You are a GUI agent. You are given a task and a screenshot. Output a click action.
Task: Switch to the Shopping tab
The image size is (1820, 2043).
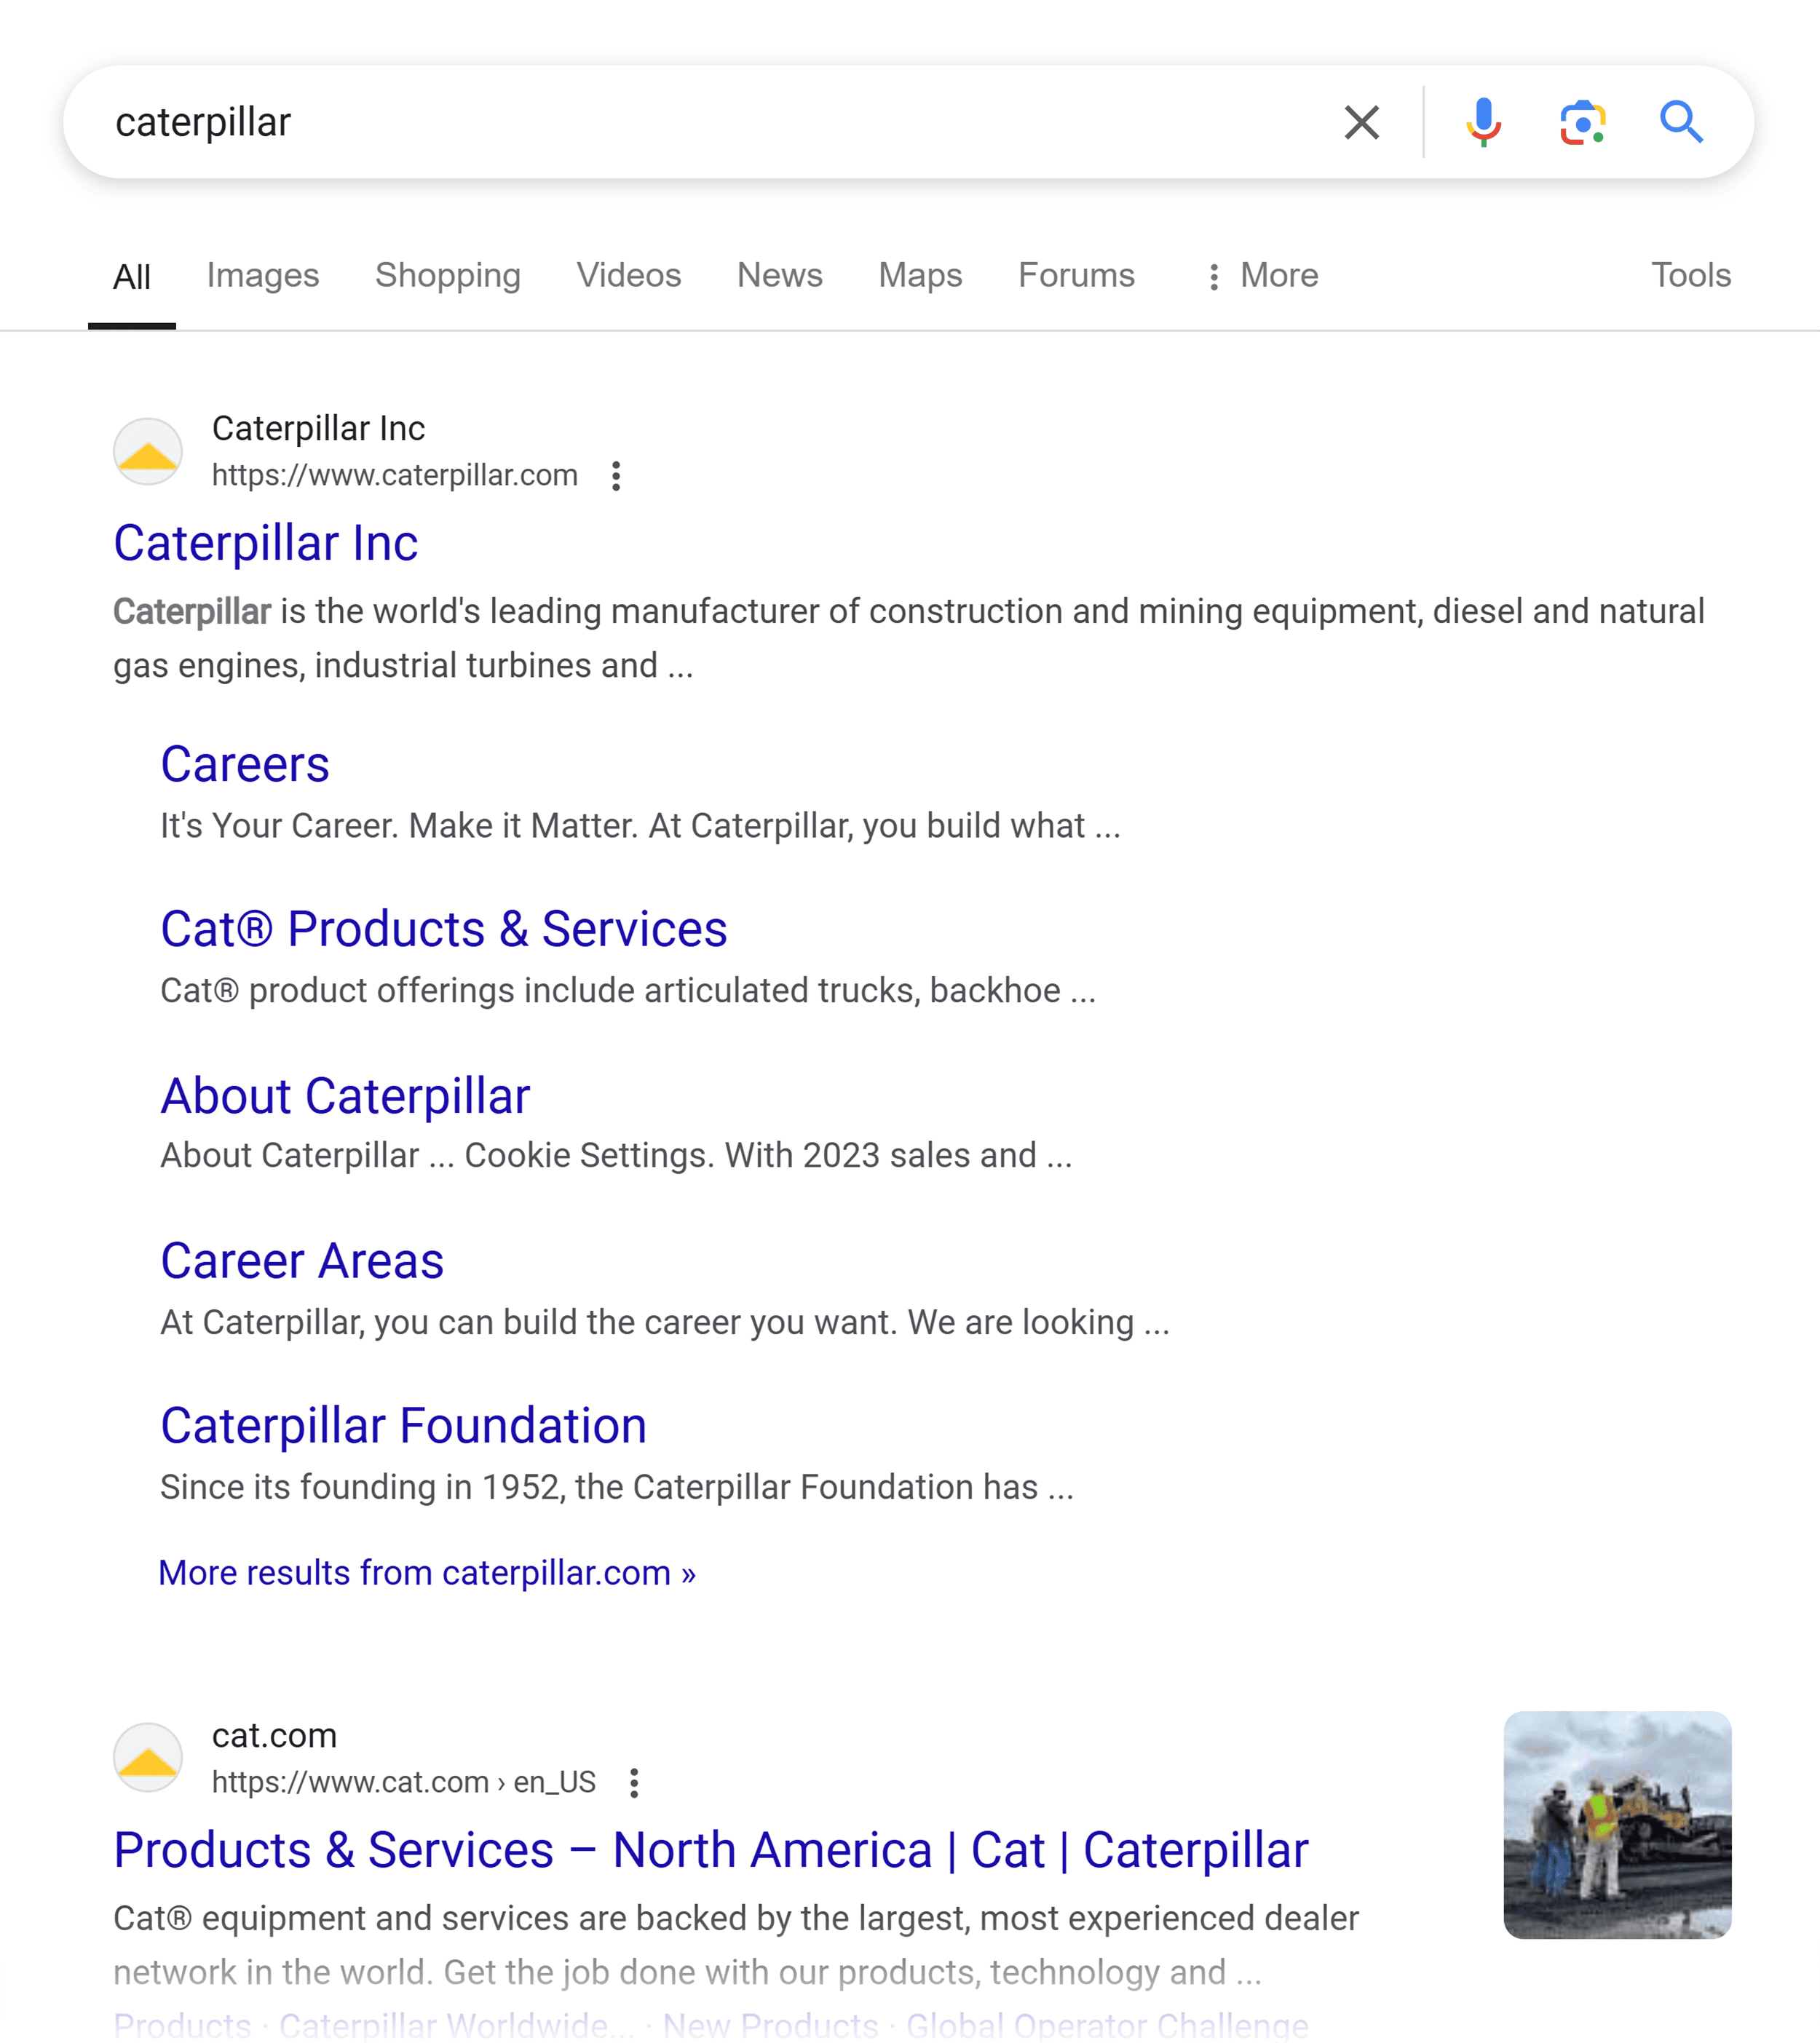click(448, 276)
